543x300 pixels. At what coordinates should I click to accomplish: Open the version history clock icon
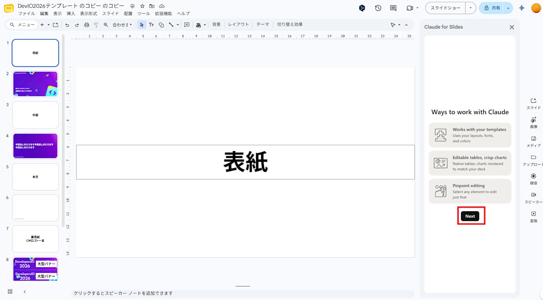tap(378, 8)
